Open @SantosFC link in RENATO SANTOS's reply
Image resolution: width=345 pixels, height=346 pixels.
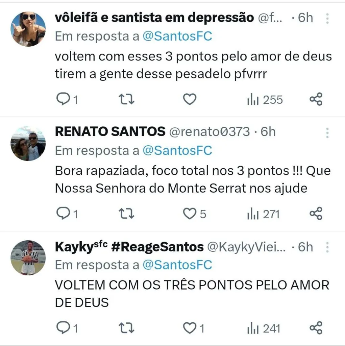point(177,150)
